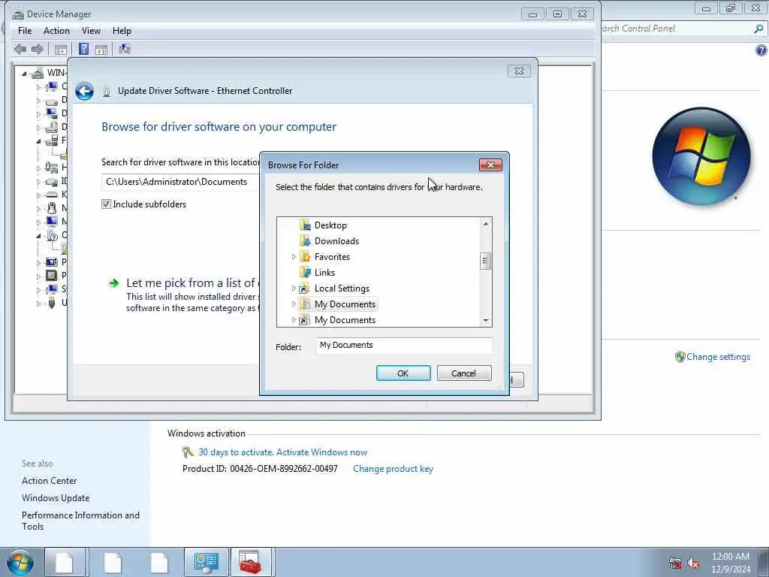Click the folder list scroll up arrow

point(486,224)
